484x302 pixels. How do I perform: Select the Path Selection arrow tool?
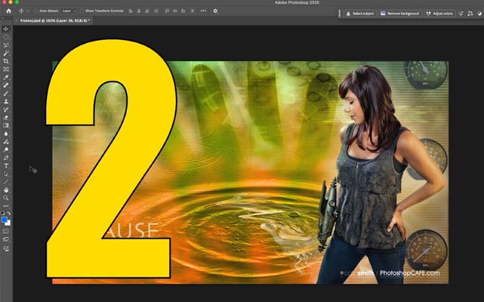pyautogui.click(x=6, y=174)
